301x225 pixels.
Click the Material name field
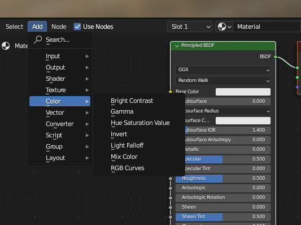pos(267,27)
